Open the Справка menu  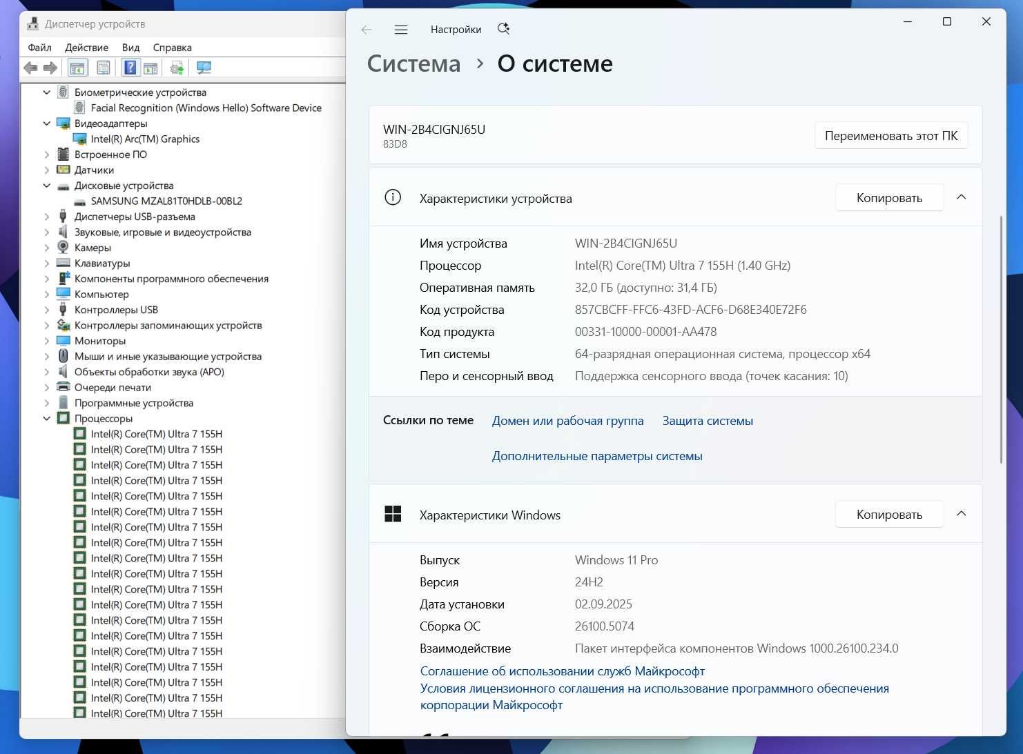[x=172, y=48]
